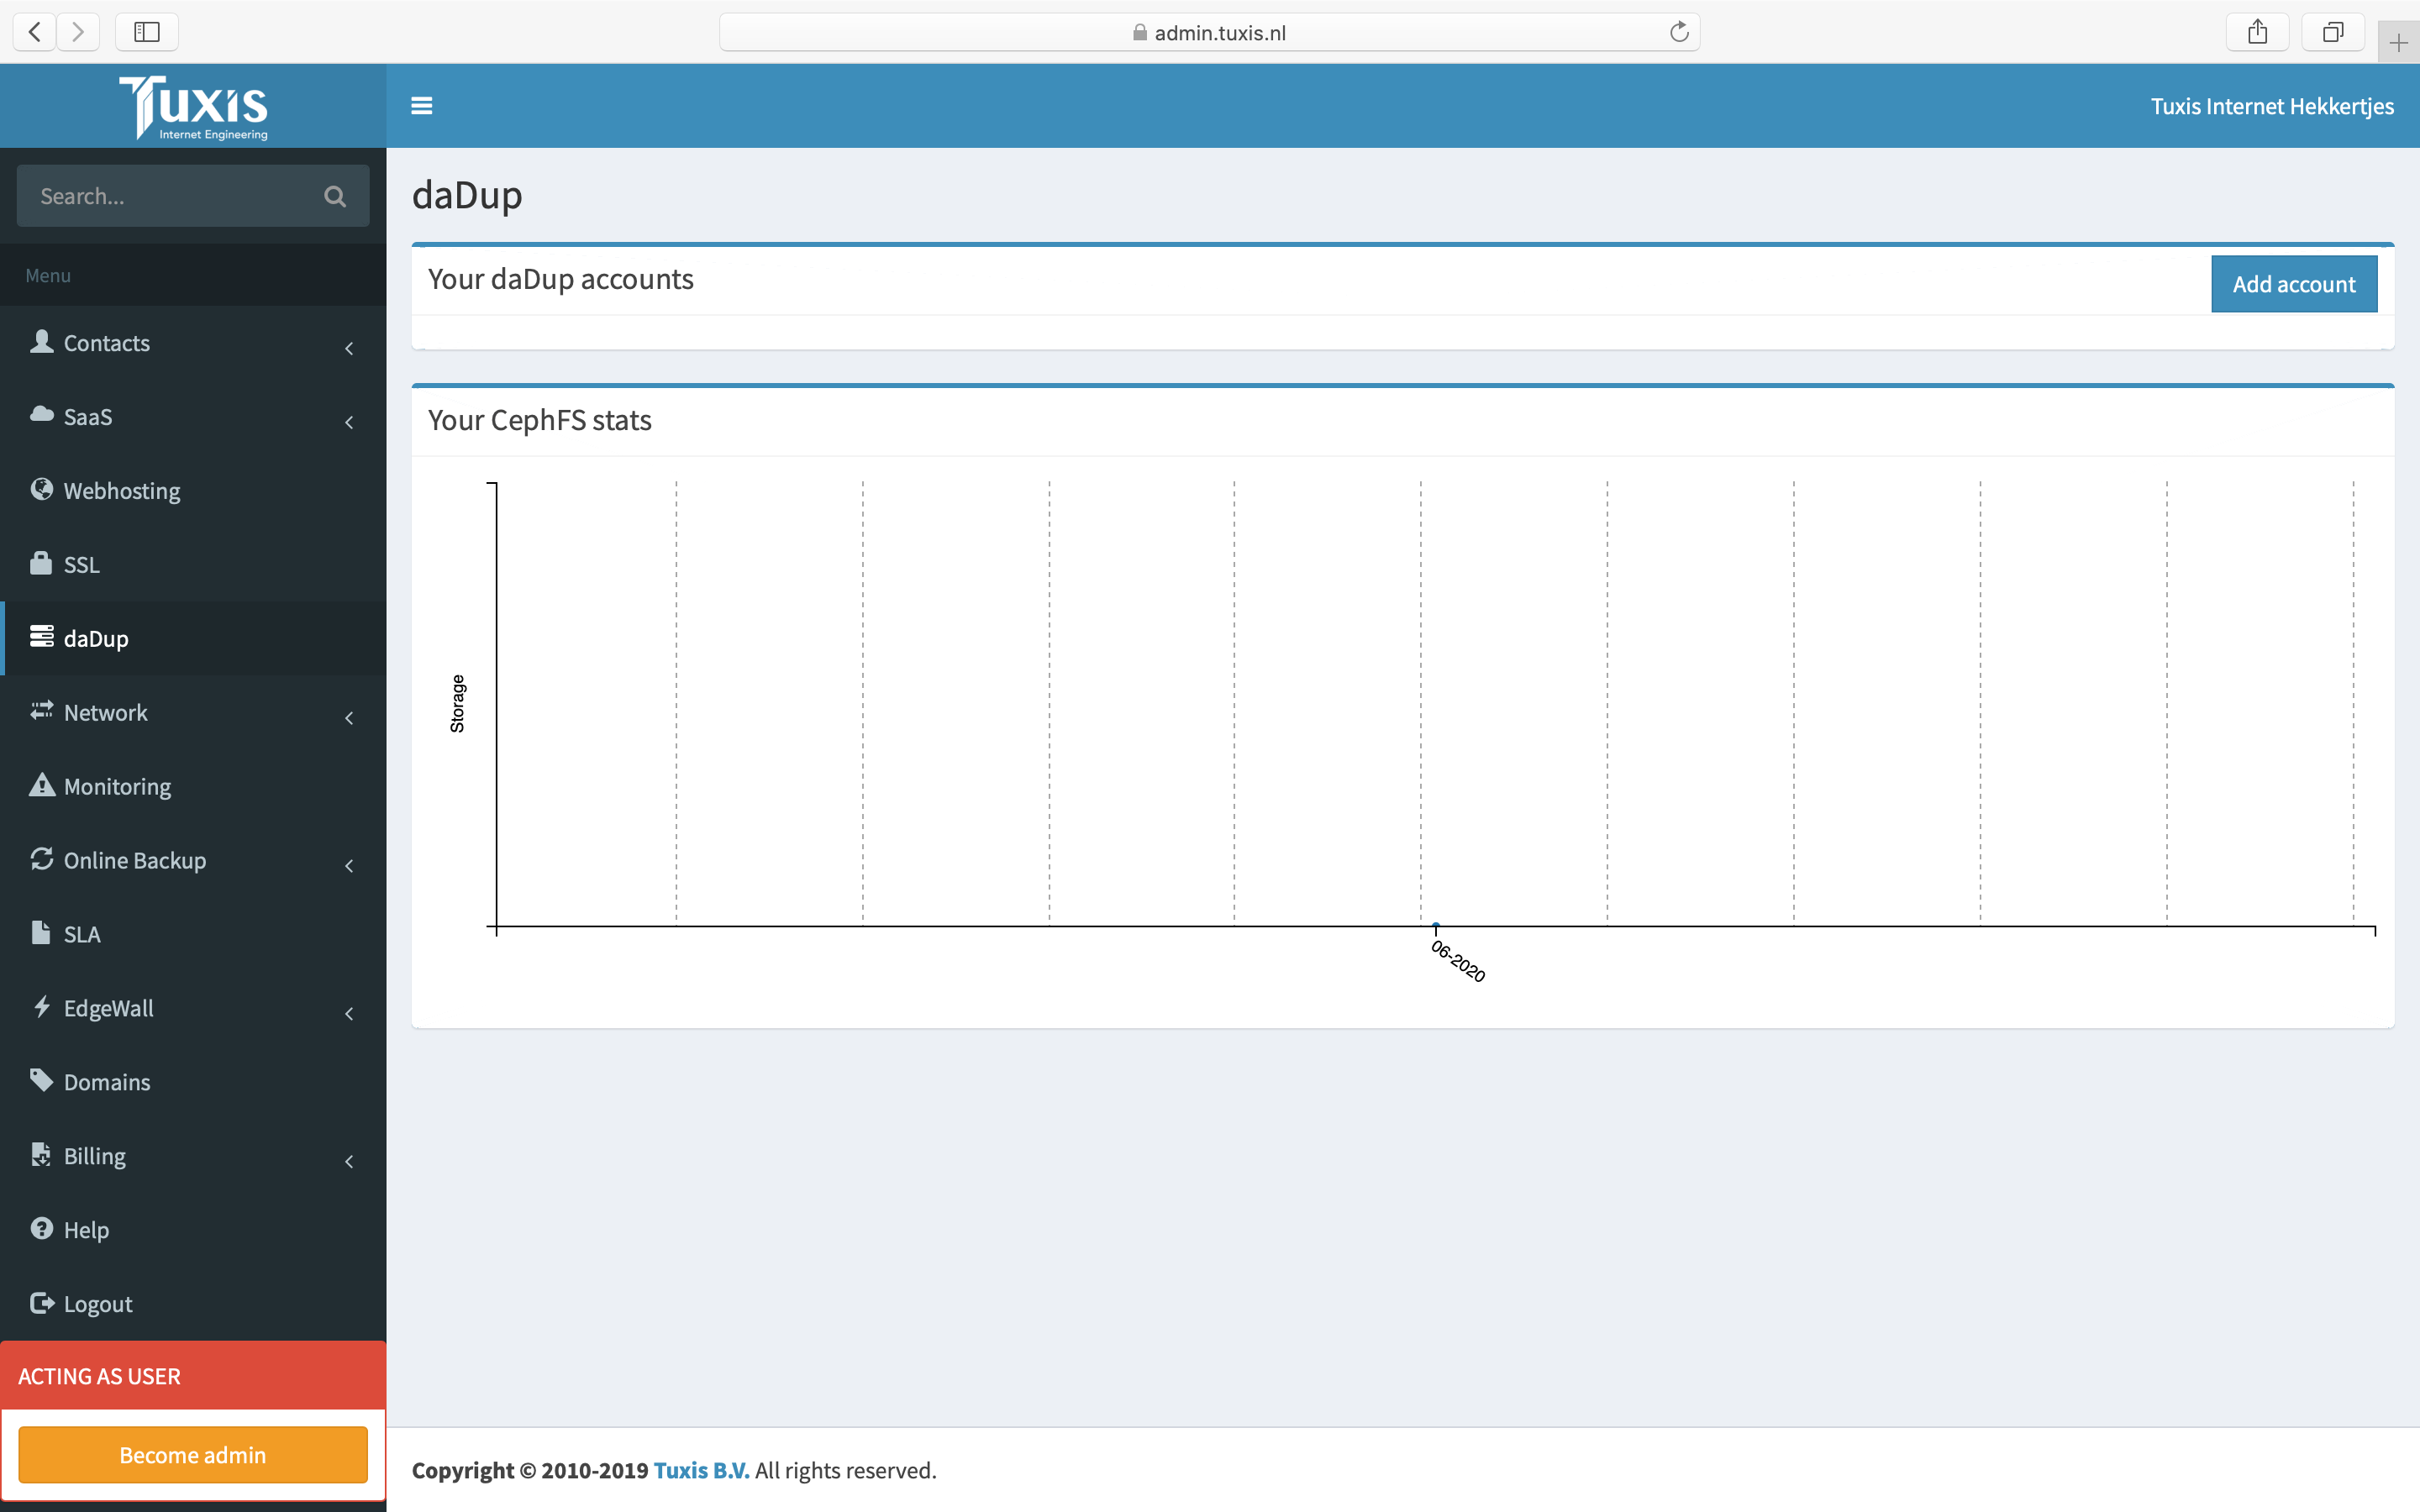This screenshot has width=2420, height=1512.
Task: Click the Tuxis logo
Action: click(193, 107)
